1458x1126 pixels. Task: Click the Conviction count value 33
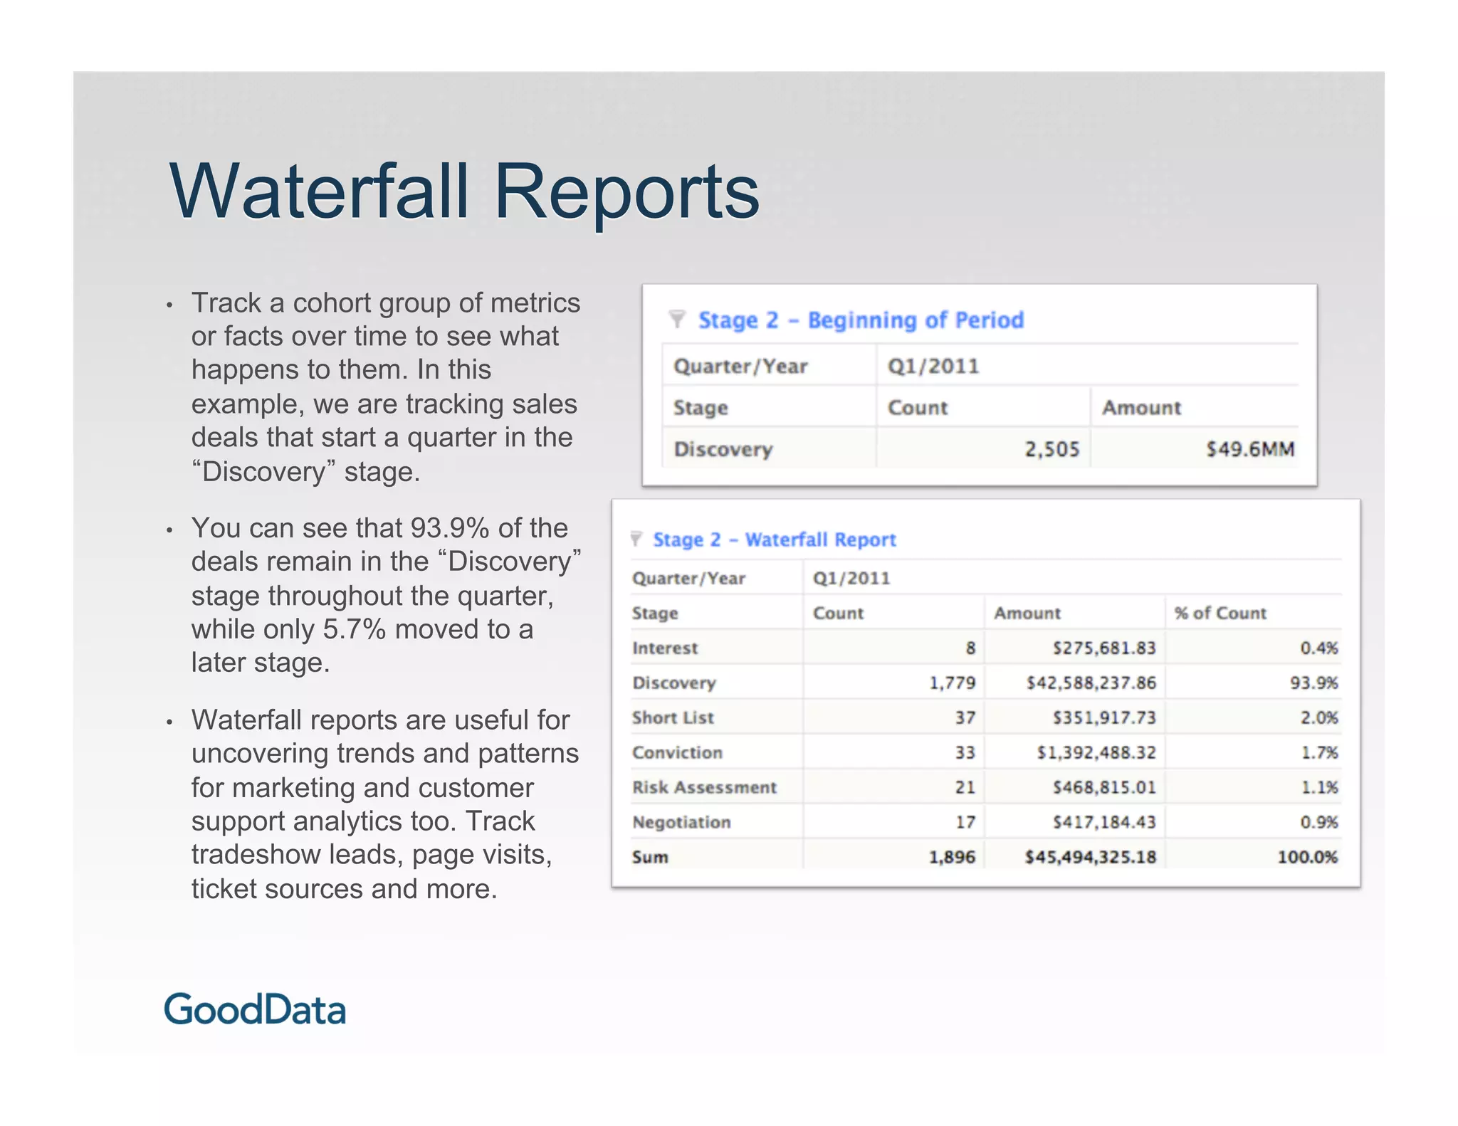pyautogui.click(x=965, y=752)
